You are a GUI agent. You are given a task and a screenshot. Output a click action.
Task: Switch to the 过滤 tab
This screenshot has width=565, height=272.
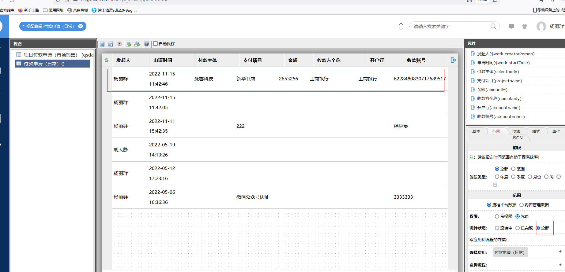[x=516, y=131]
